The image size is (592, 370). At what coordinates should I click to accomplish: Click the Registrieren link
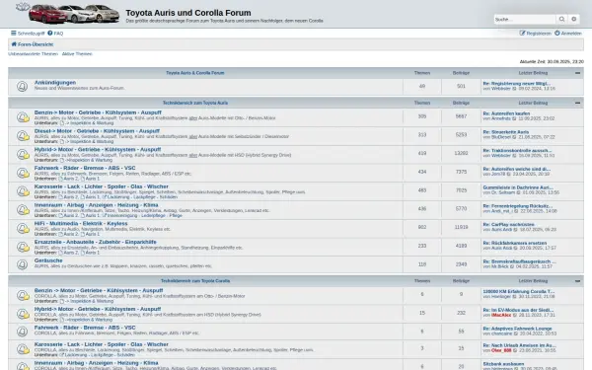click(x=536, y=34)
